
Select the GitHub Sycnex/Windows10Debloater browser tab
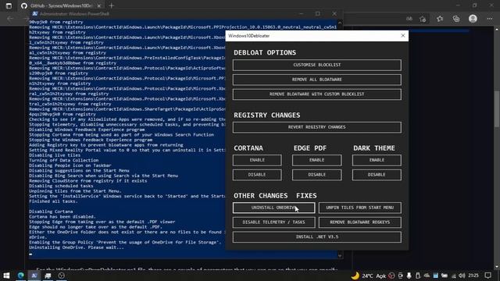coord(61,5)
